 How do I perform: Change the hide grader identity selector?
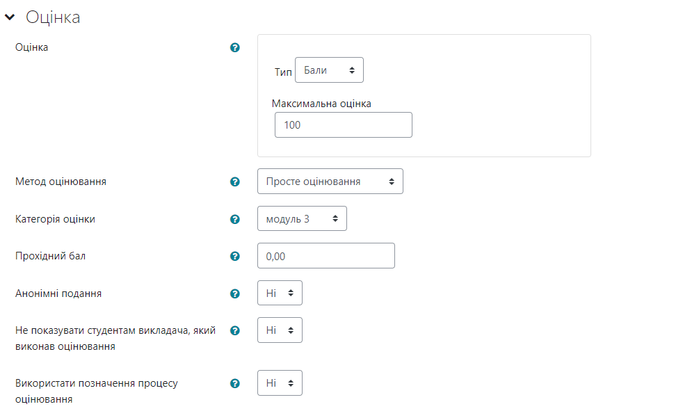[x=280, y=330]
